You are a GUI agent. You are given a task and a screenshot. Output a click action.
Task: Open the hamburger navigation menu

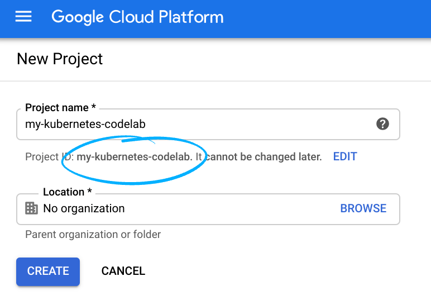[x=23, y=17]
